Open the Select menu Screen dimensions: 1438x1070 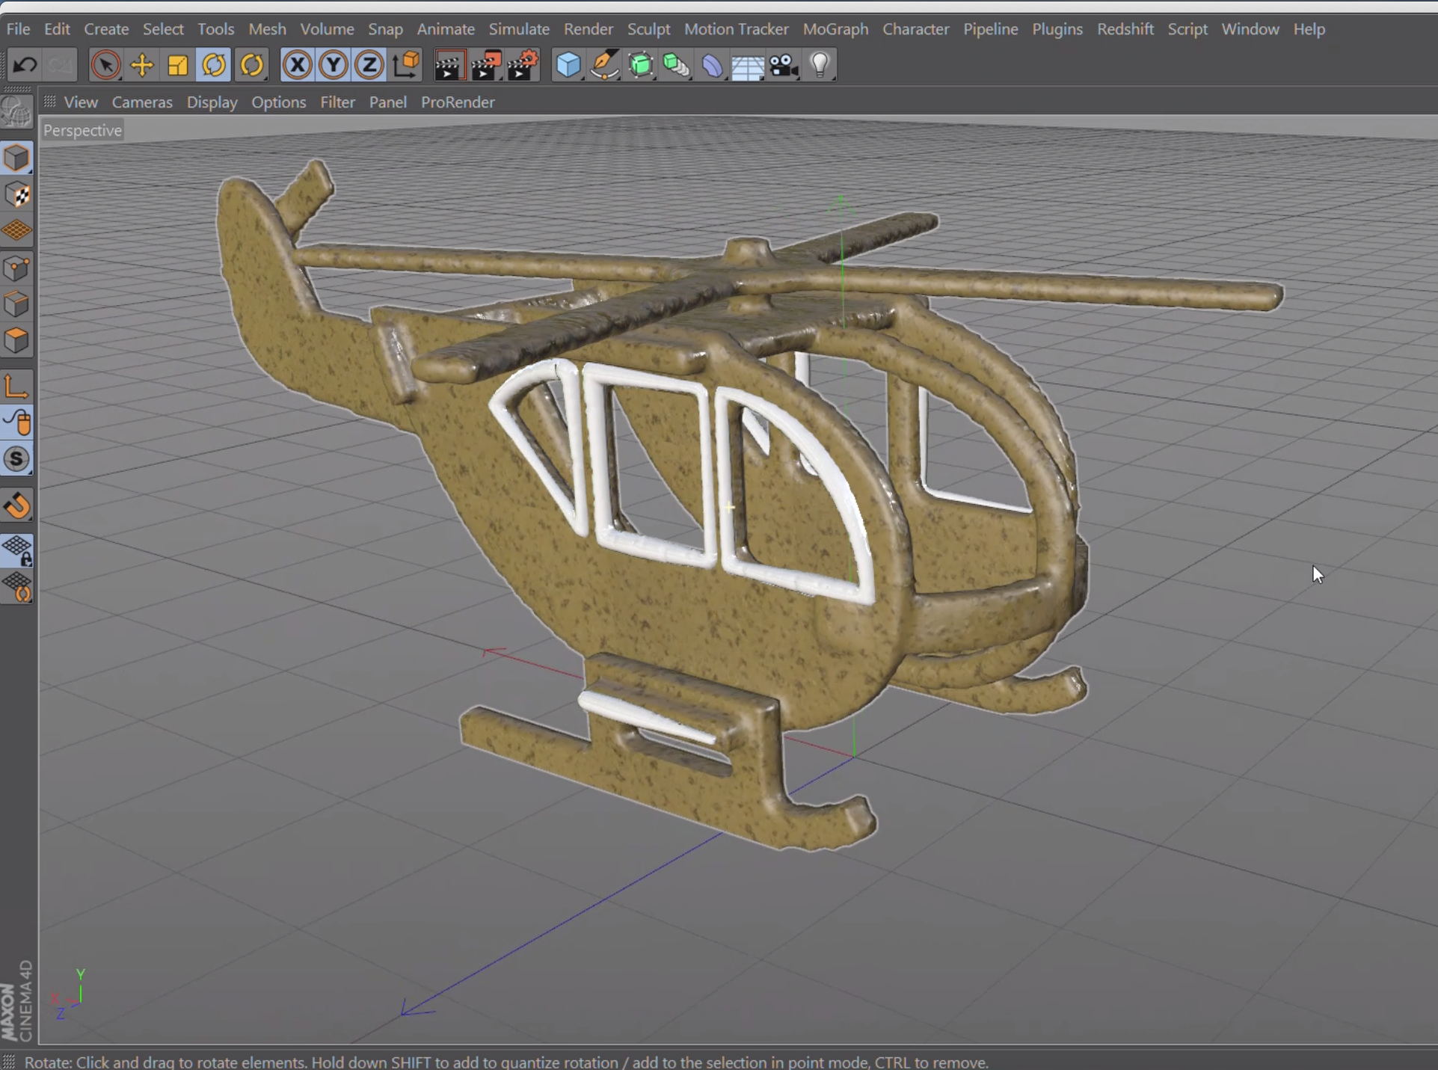coord(163,29)
